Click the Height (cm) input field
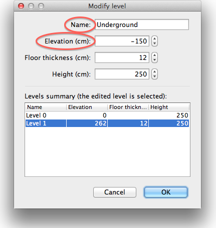This screenshot has height=228, width=216. tap(122, 74)
